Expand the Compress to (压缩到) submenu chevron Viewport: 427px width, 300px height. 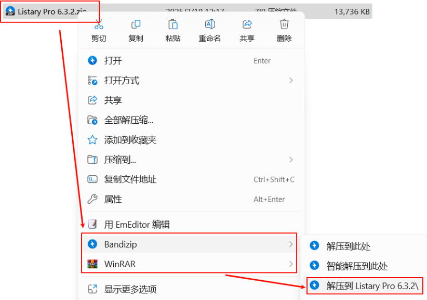(x=291, y=160)
